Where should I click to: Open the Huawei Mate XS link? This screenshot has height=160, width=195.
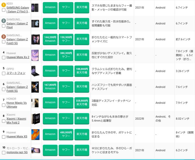coord(17,136)
